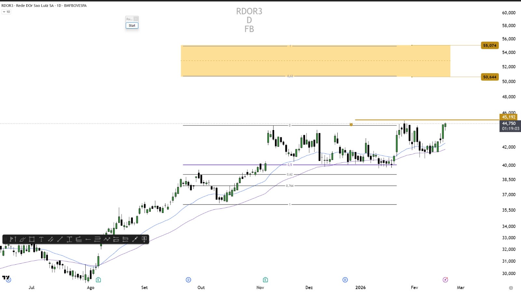Open chart settings gear at bottom right
Image resolution: width=521 pixels, height=292 pixels.
511,288
